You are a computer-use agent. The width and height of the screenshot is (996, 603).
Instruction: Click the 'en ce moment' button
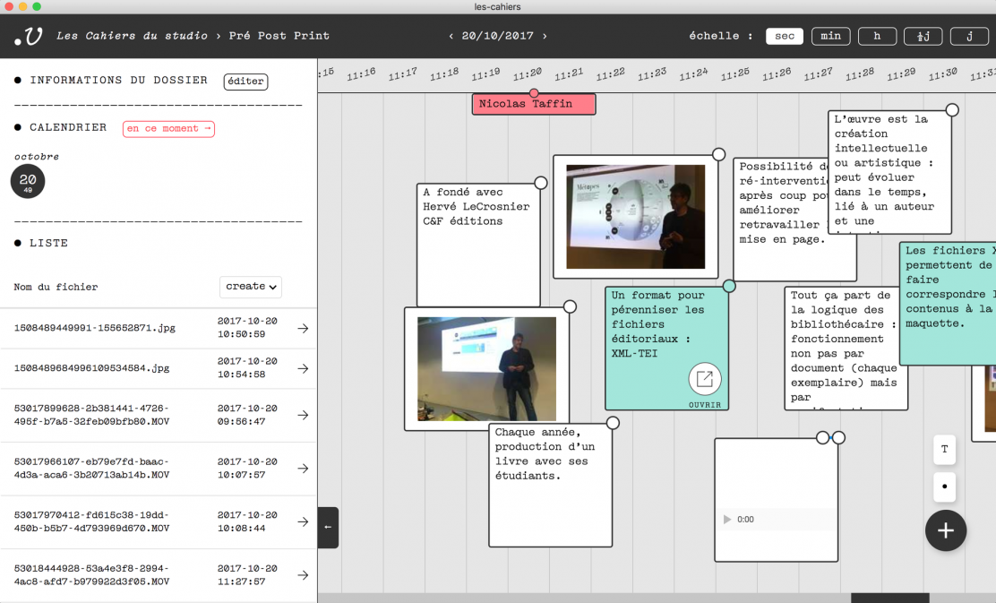click(168, 129)
